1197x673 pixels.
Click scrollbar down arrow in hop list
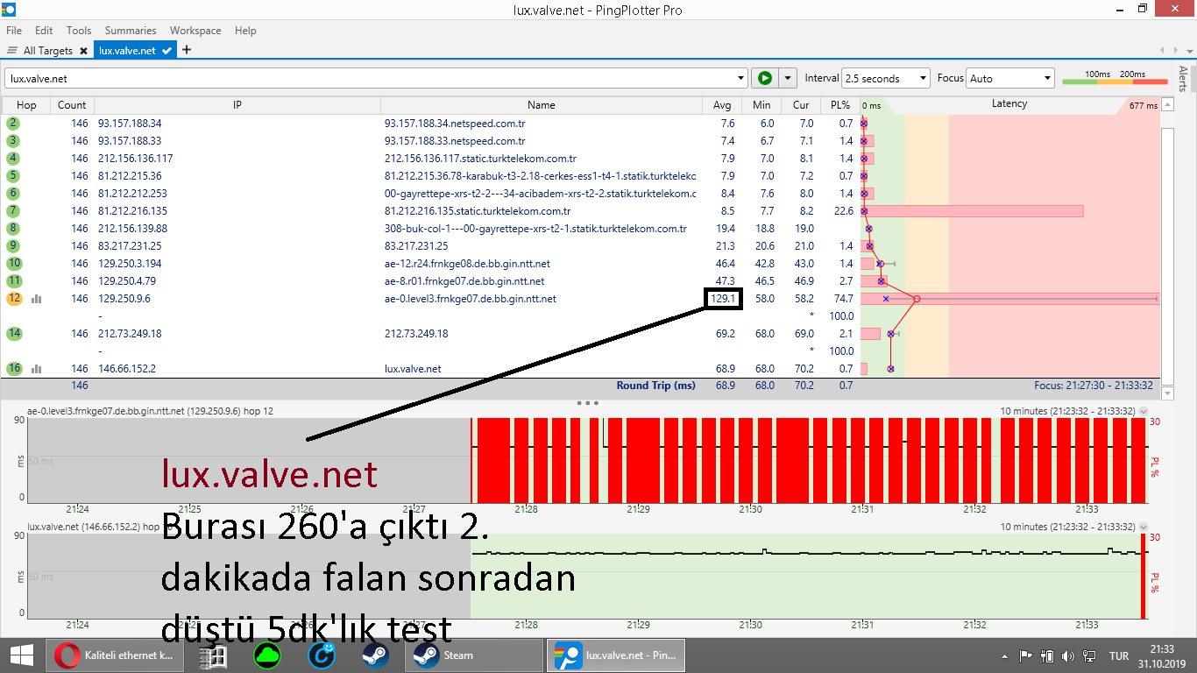pos(1166,393)
